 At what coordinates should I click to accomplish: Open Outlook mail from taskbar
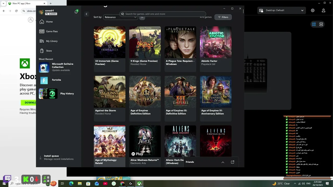pyautogui.click(x=97, y=184)
